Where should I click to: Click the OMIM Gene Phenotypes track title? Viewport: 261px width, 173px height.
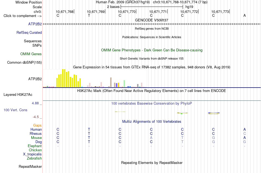click(x=152, y=50)
